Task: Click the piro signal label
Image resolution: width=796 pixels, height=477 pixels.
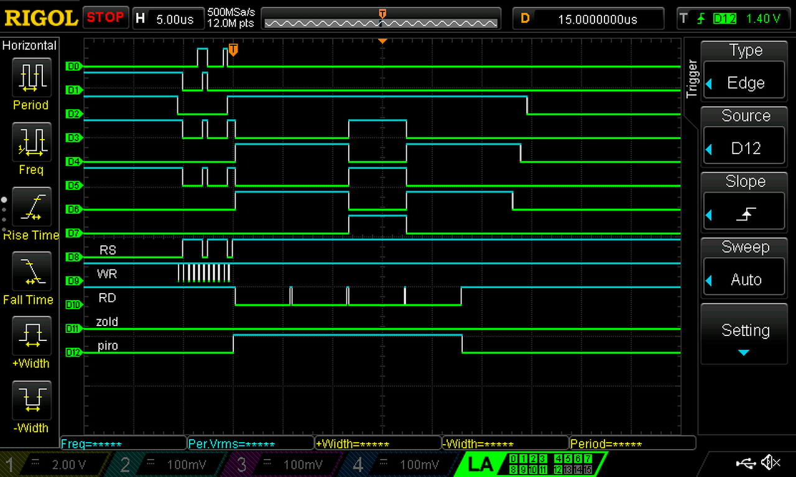Action: click(108, 345)
